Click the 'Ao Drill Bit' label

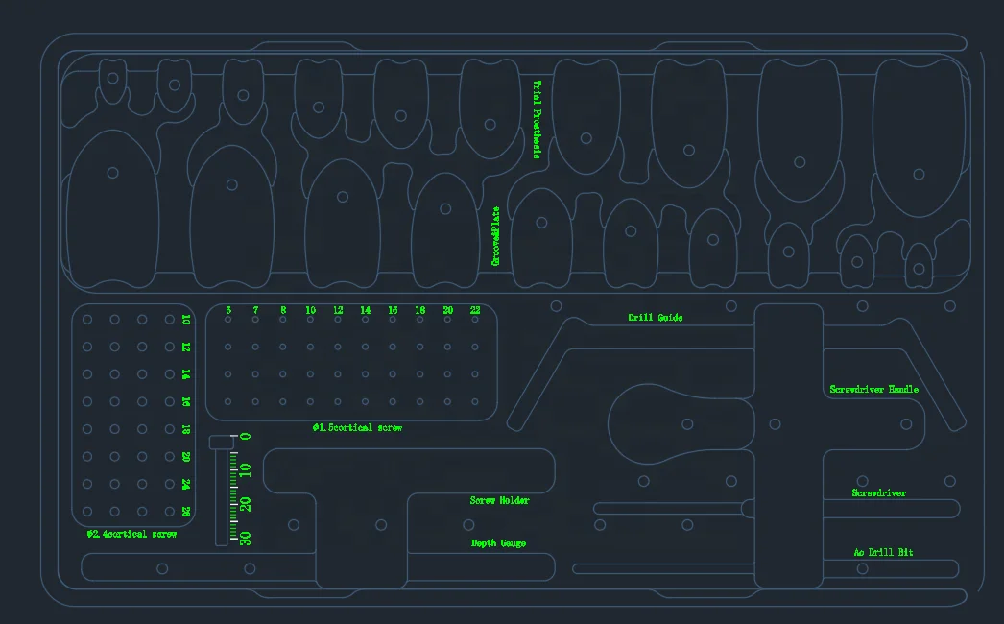[x=884, y=552]
